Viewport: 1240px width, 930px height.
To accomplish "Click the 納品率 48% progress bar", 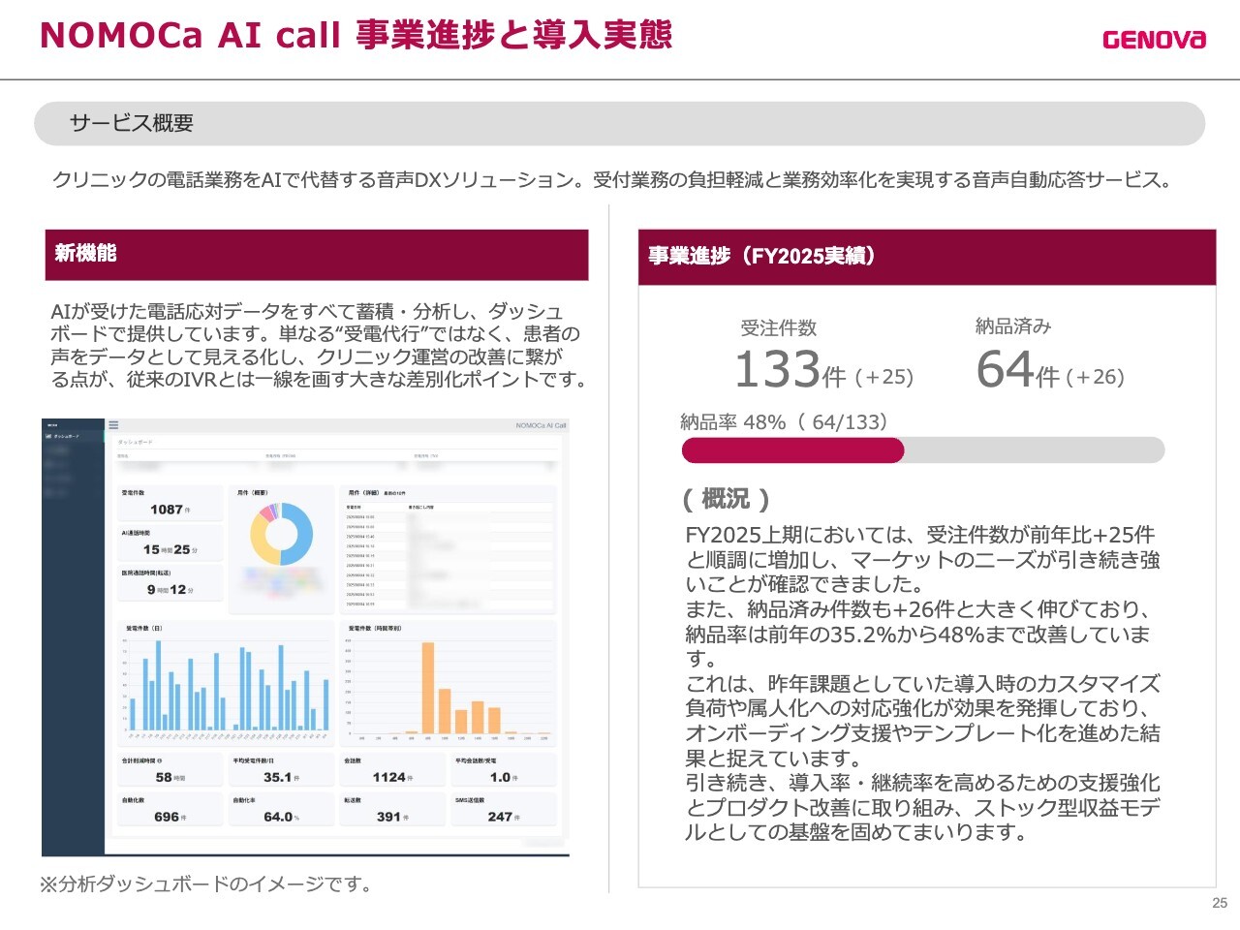I will tap(922, 450).
